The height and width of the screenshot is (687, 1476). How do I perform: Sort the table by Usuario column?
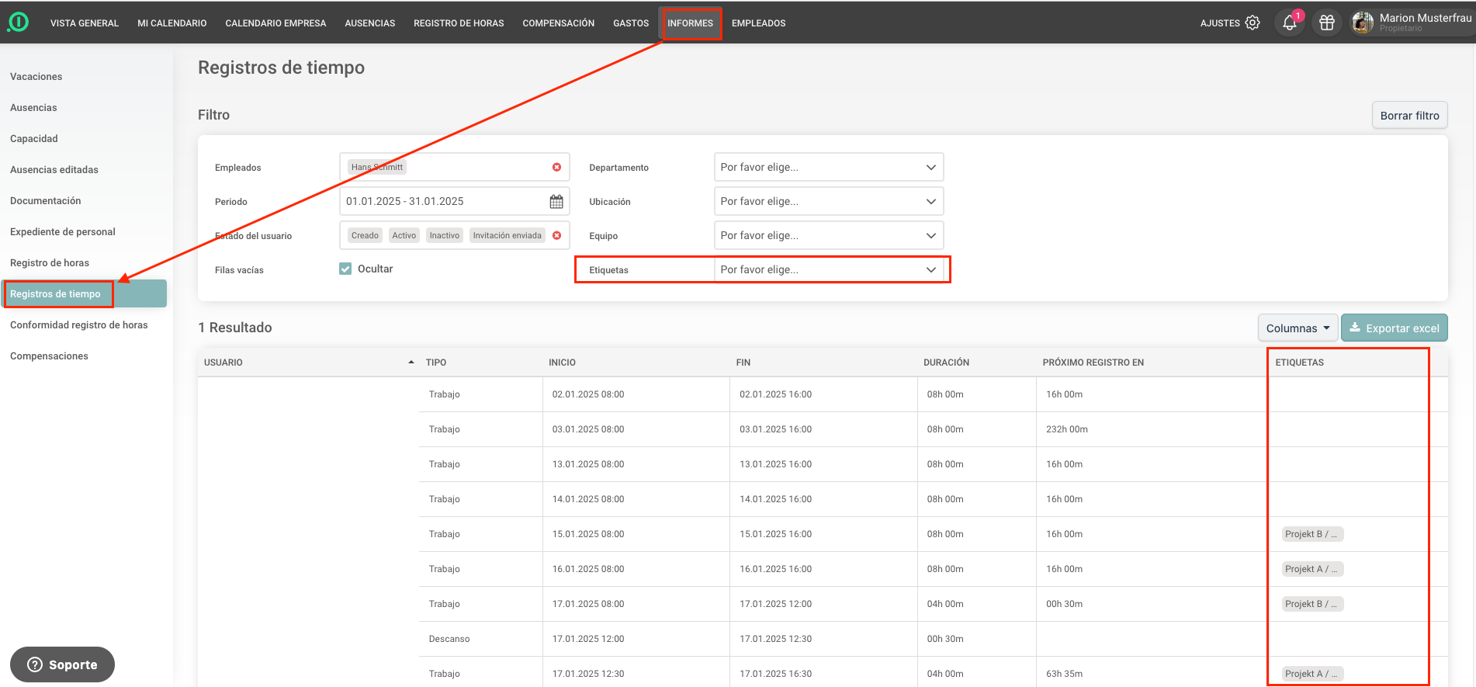pyautogui.click(x=411, y=363)
